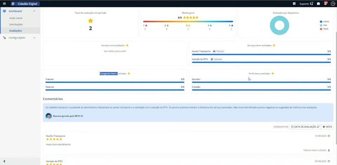Screen dimensions: 337x165
Task: Click the Celular blue legend swatch
Action: 321,22
